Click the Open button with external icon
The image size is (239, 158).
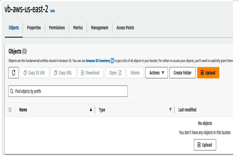click(115, 73)
